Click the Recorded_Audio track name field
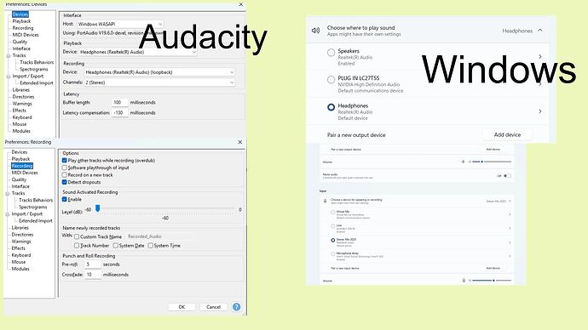The height and width of the screenshot is (330, 588). pos(160,236)
